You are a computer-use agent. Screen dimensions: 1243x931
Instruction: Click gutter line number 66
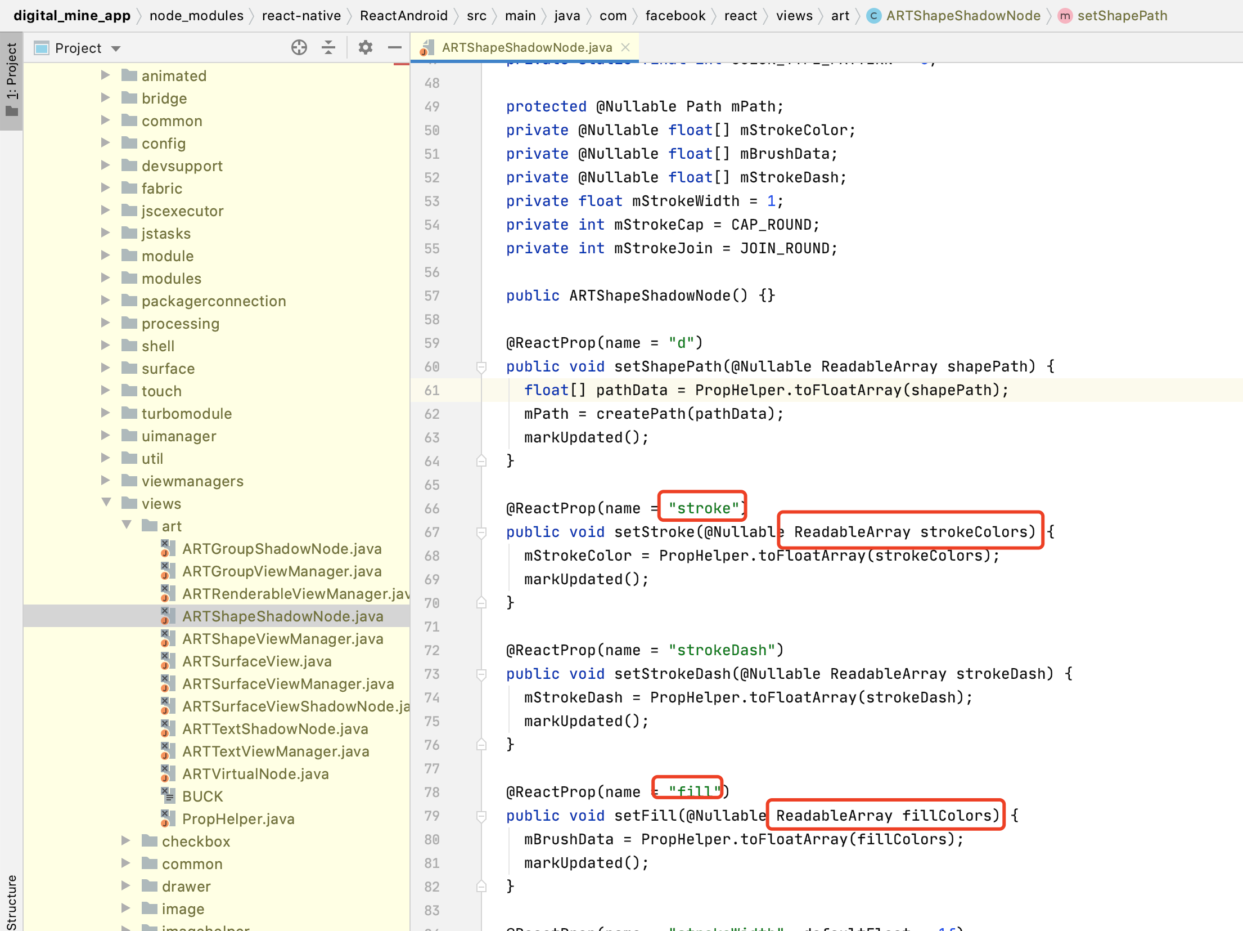(x=432, y=508)
